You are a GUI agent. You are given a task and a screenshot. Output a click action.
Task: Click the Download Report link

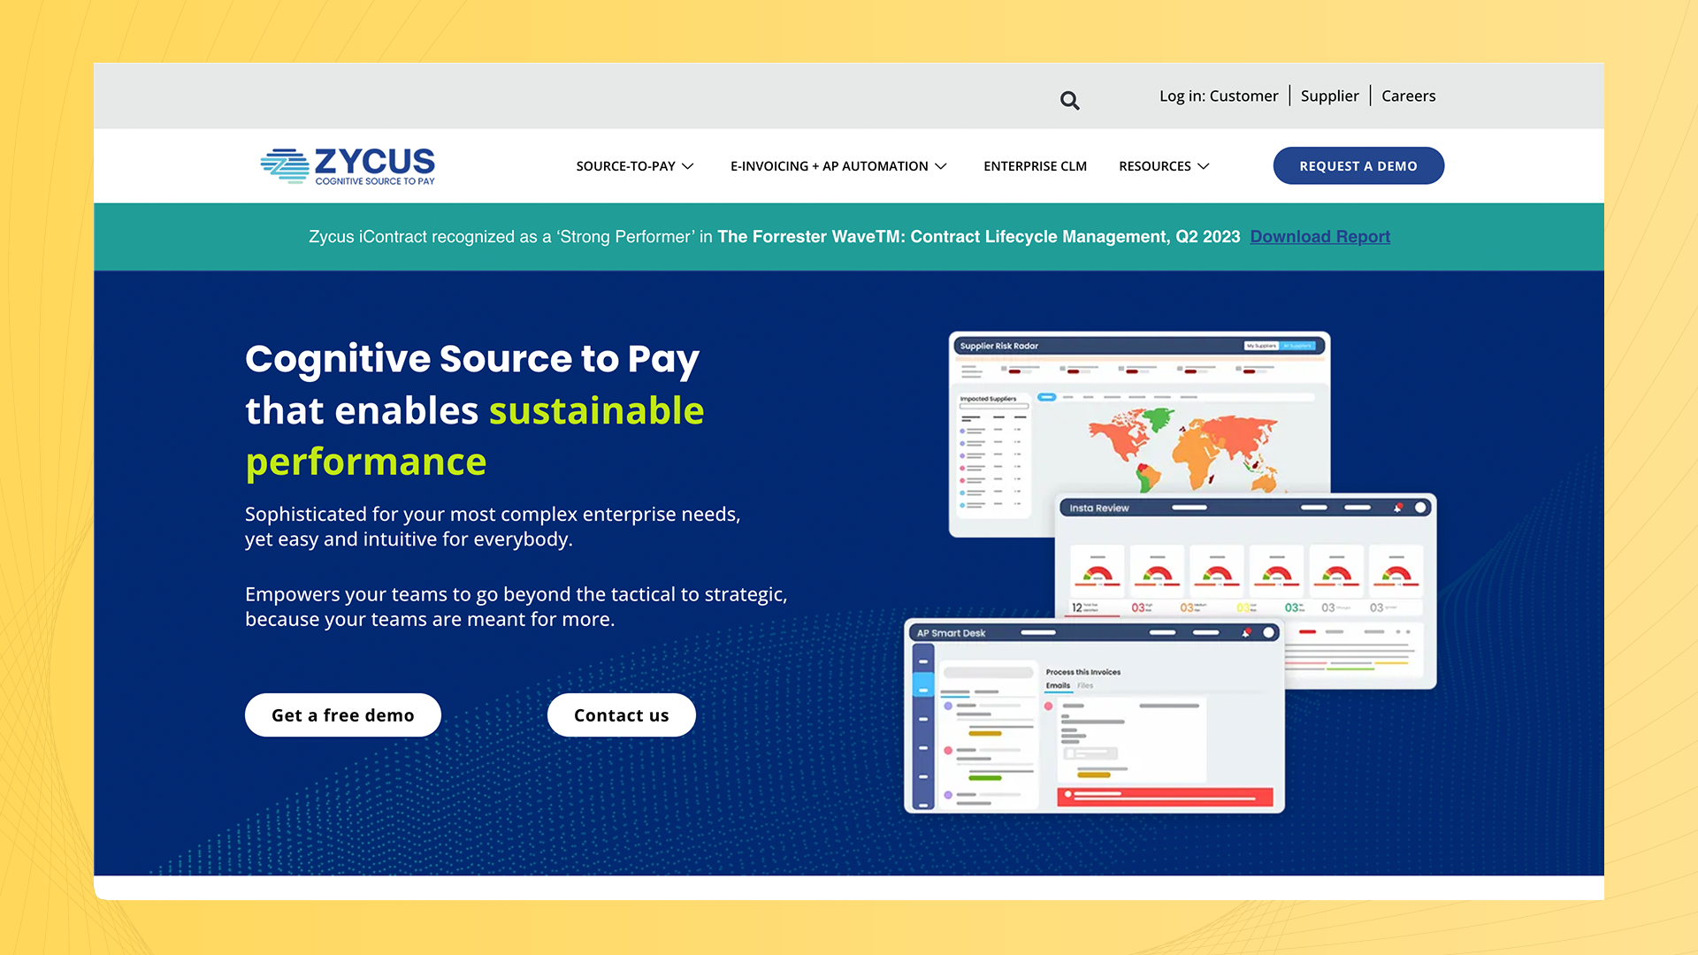pos(1319,237)
